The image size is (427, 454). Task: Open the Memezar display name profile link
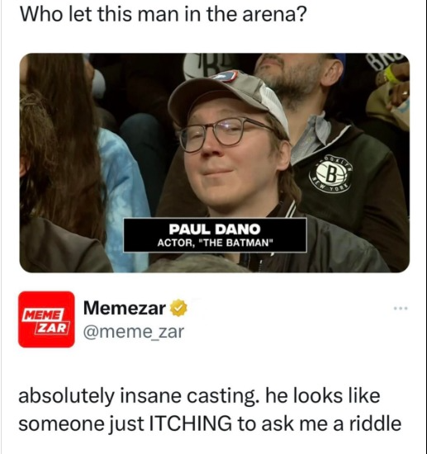(x=125, y=308)
